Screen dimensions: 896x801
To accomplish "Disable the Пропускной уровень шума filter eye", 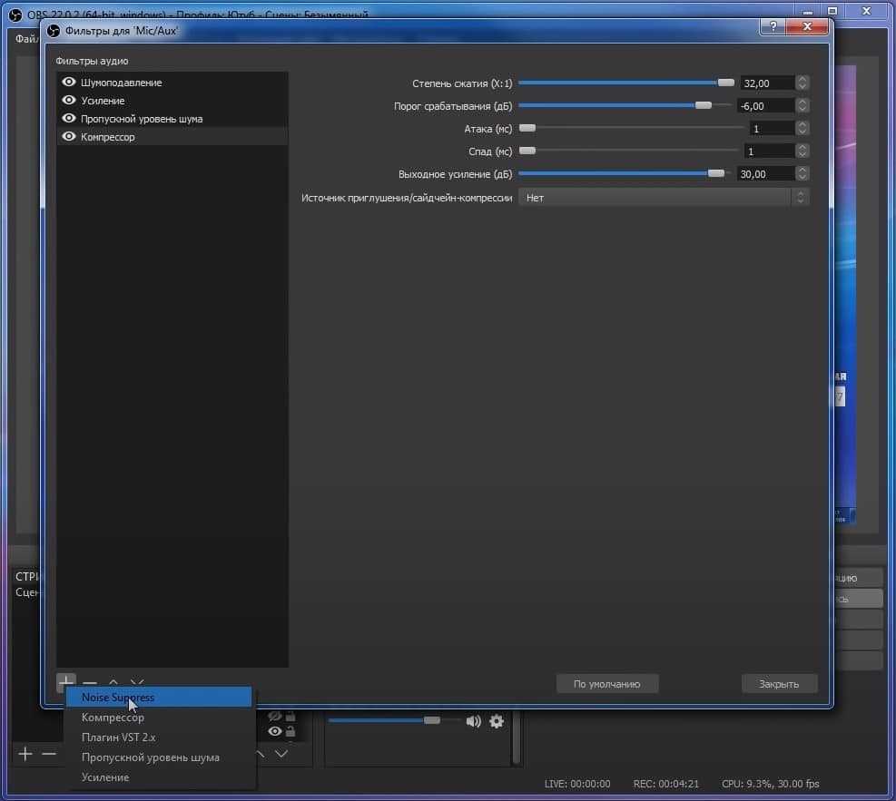I will click(x=68, y=119).
